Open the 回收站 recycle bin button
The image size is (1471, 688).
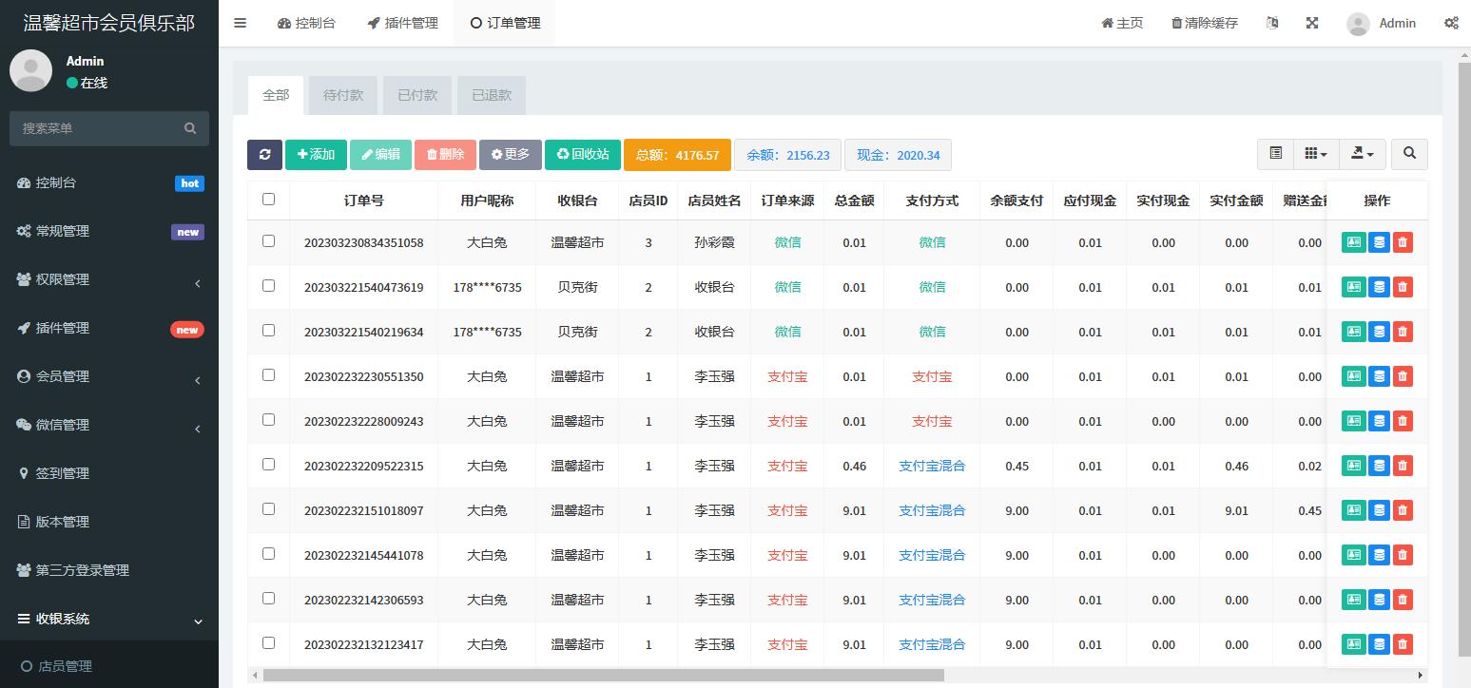coord(583,155)
